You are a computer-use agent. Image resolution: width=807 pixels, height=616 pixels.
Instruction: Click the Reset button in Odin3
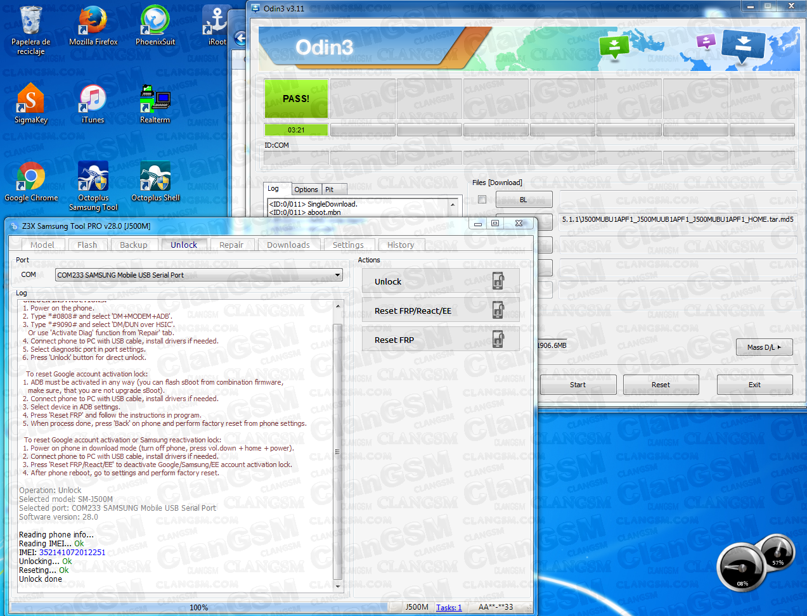coord(661,385)
